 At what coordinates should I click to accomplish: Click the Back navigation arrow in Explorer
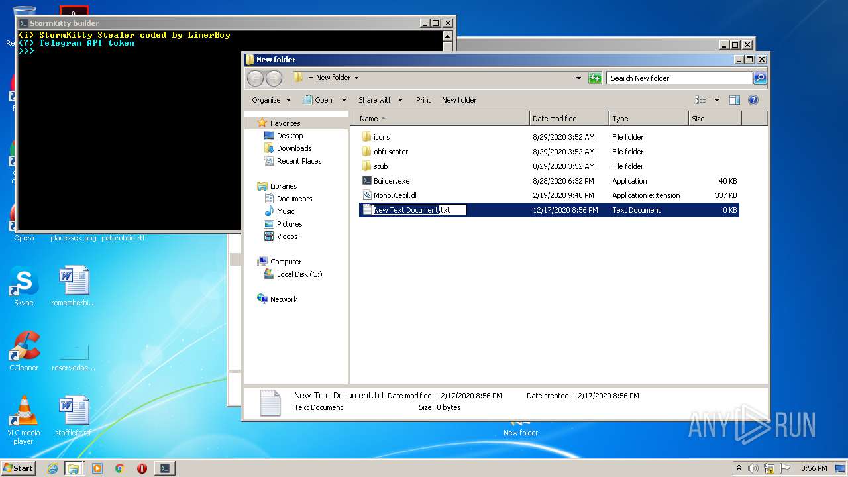255,78
